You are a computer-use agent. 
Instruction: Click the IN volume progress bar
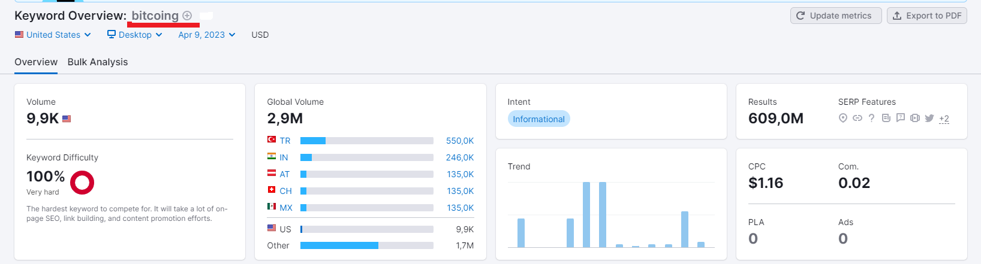[367, 157]
